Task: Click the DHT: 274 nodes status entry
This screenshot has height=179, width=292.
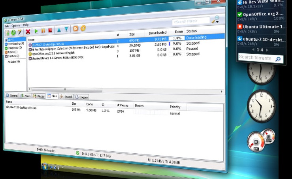Action: 46,150
